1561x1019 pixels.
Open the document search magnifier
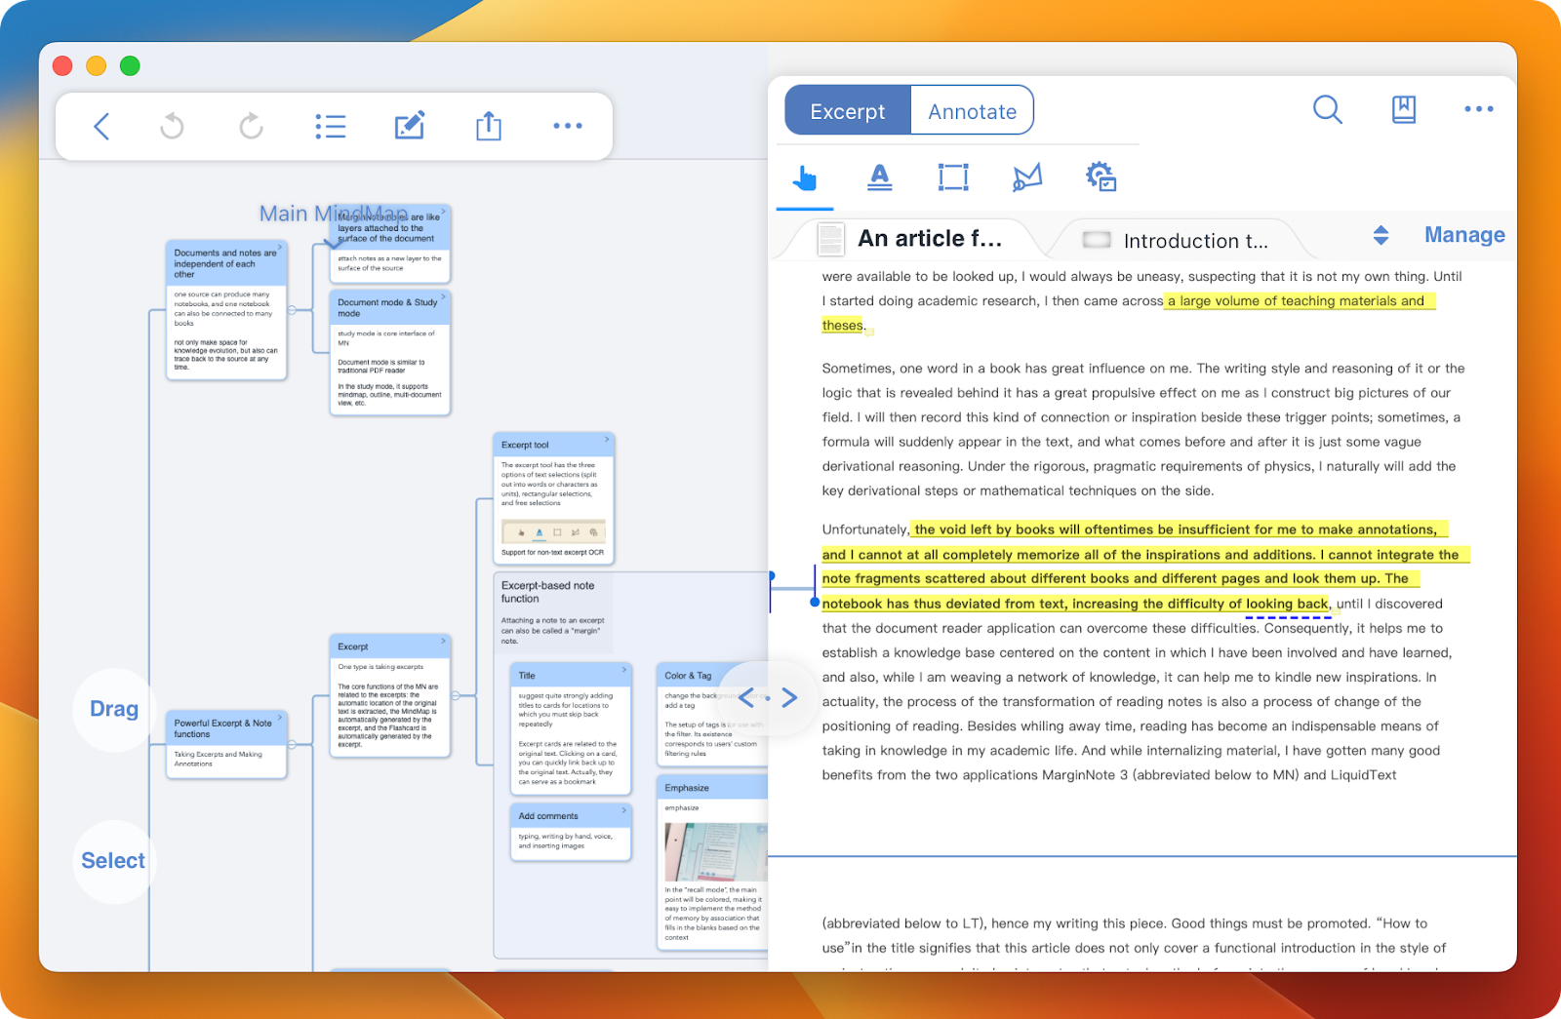pos(1327,109)
